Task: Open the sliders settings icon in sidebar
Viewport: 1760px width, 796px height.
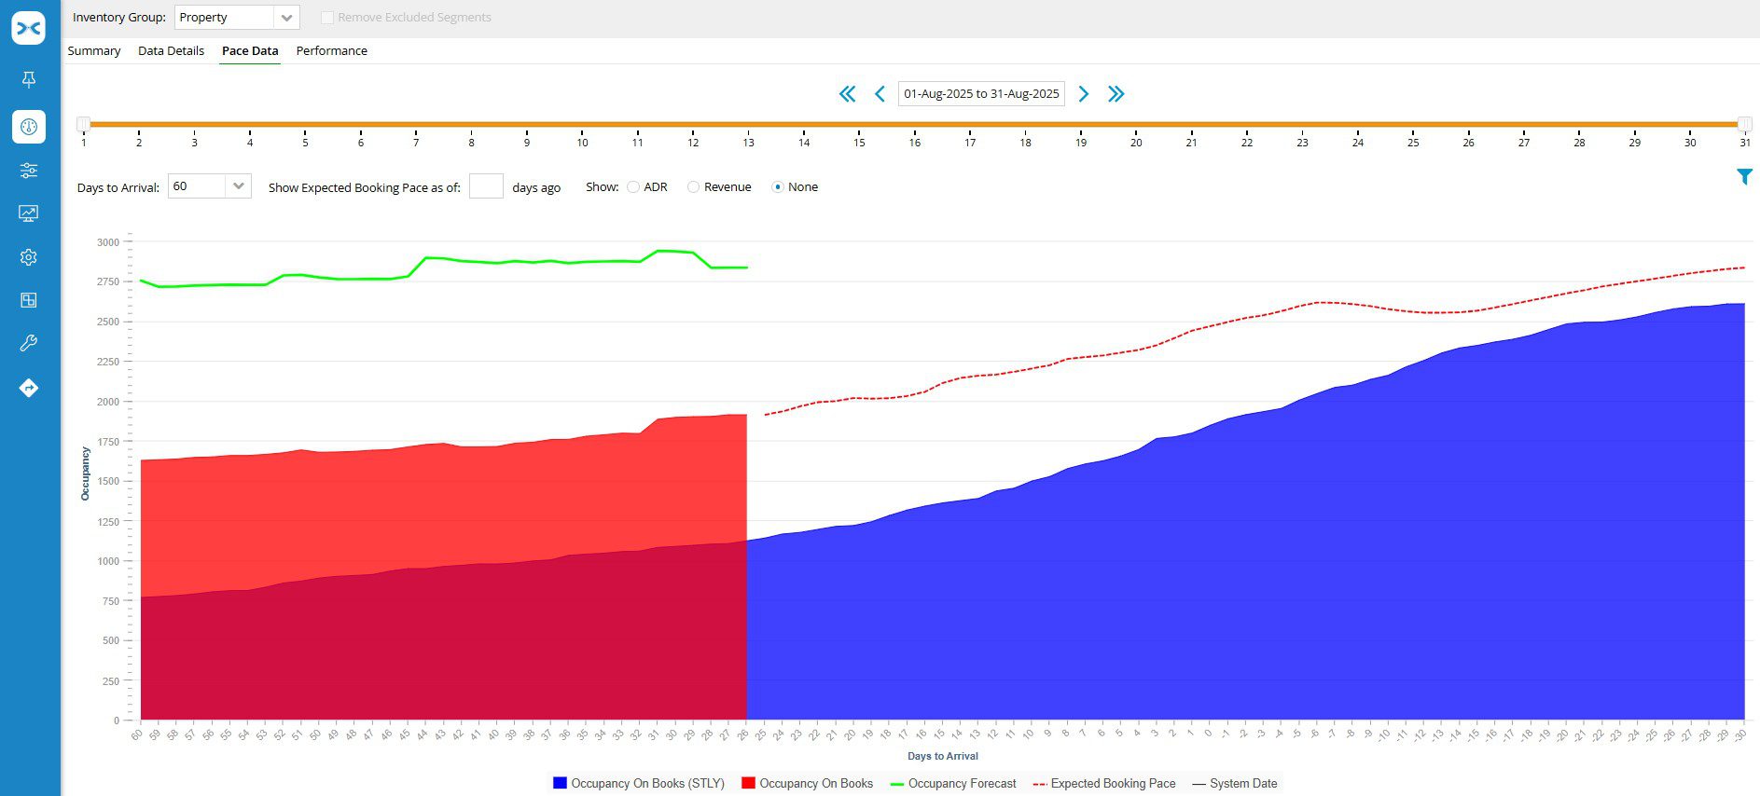Action: 29,170
